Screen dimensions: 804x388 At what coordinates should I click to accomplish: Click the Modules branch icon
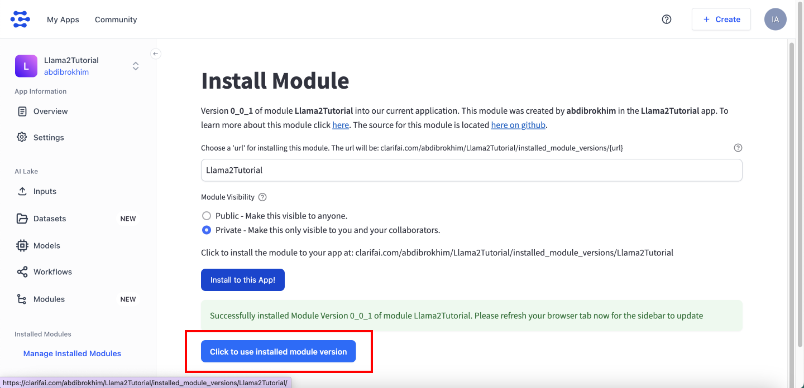[22, 299]
